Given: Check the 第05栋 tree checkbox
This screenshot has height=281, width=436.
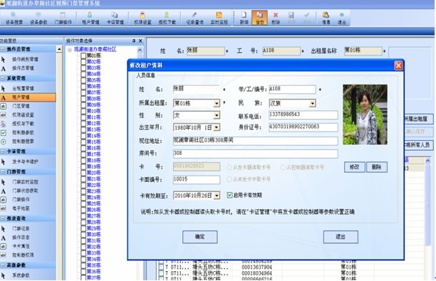Looking at the screenshot, I should coord(83,80).
